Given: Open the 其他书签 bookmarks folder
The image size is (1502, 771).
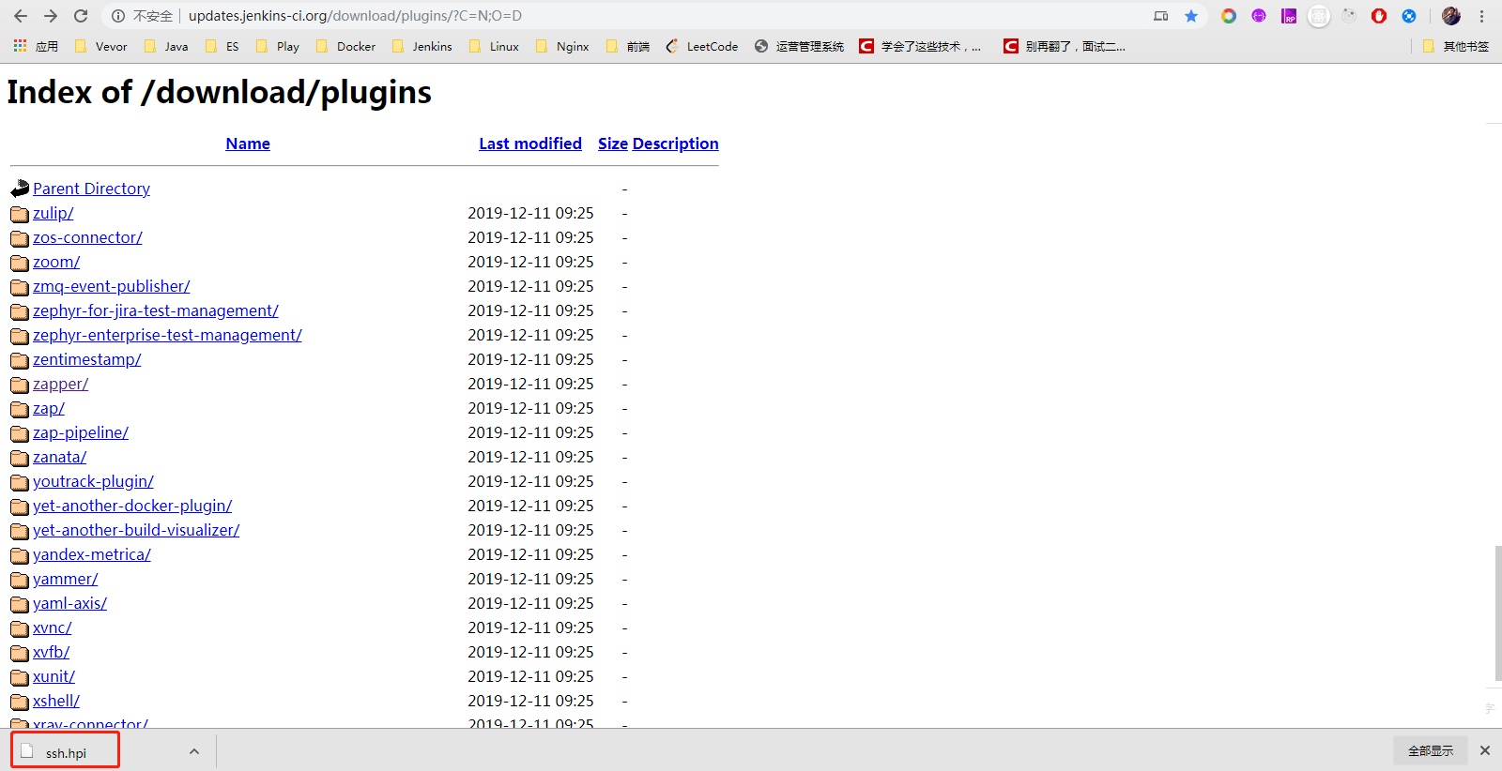Looking at the screenshot, I should (1456, 46).
